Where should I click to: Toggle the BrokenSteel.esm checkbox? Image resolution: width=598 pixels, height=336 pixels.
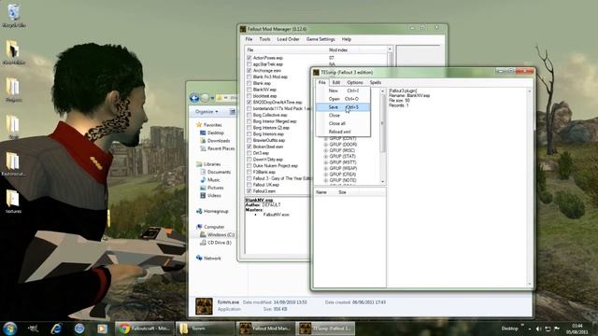pyautogui.click(x=249, y=147)
